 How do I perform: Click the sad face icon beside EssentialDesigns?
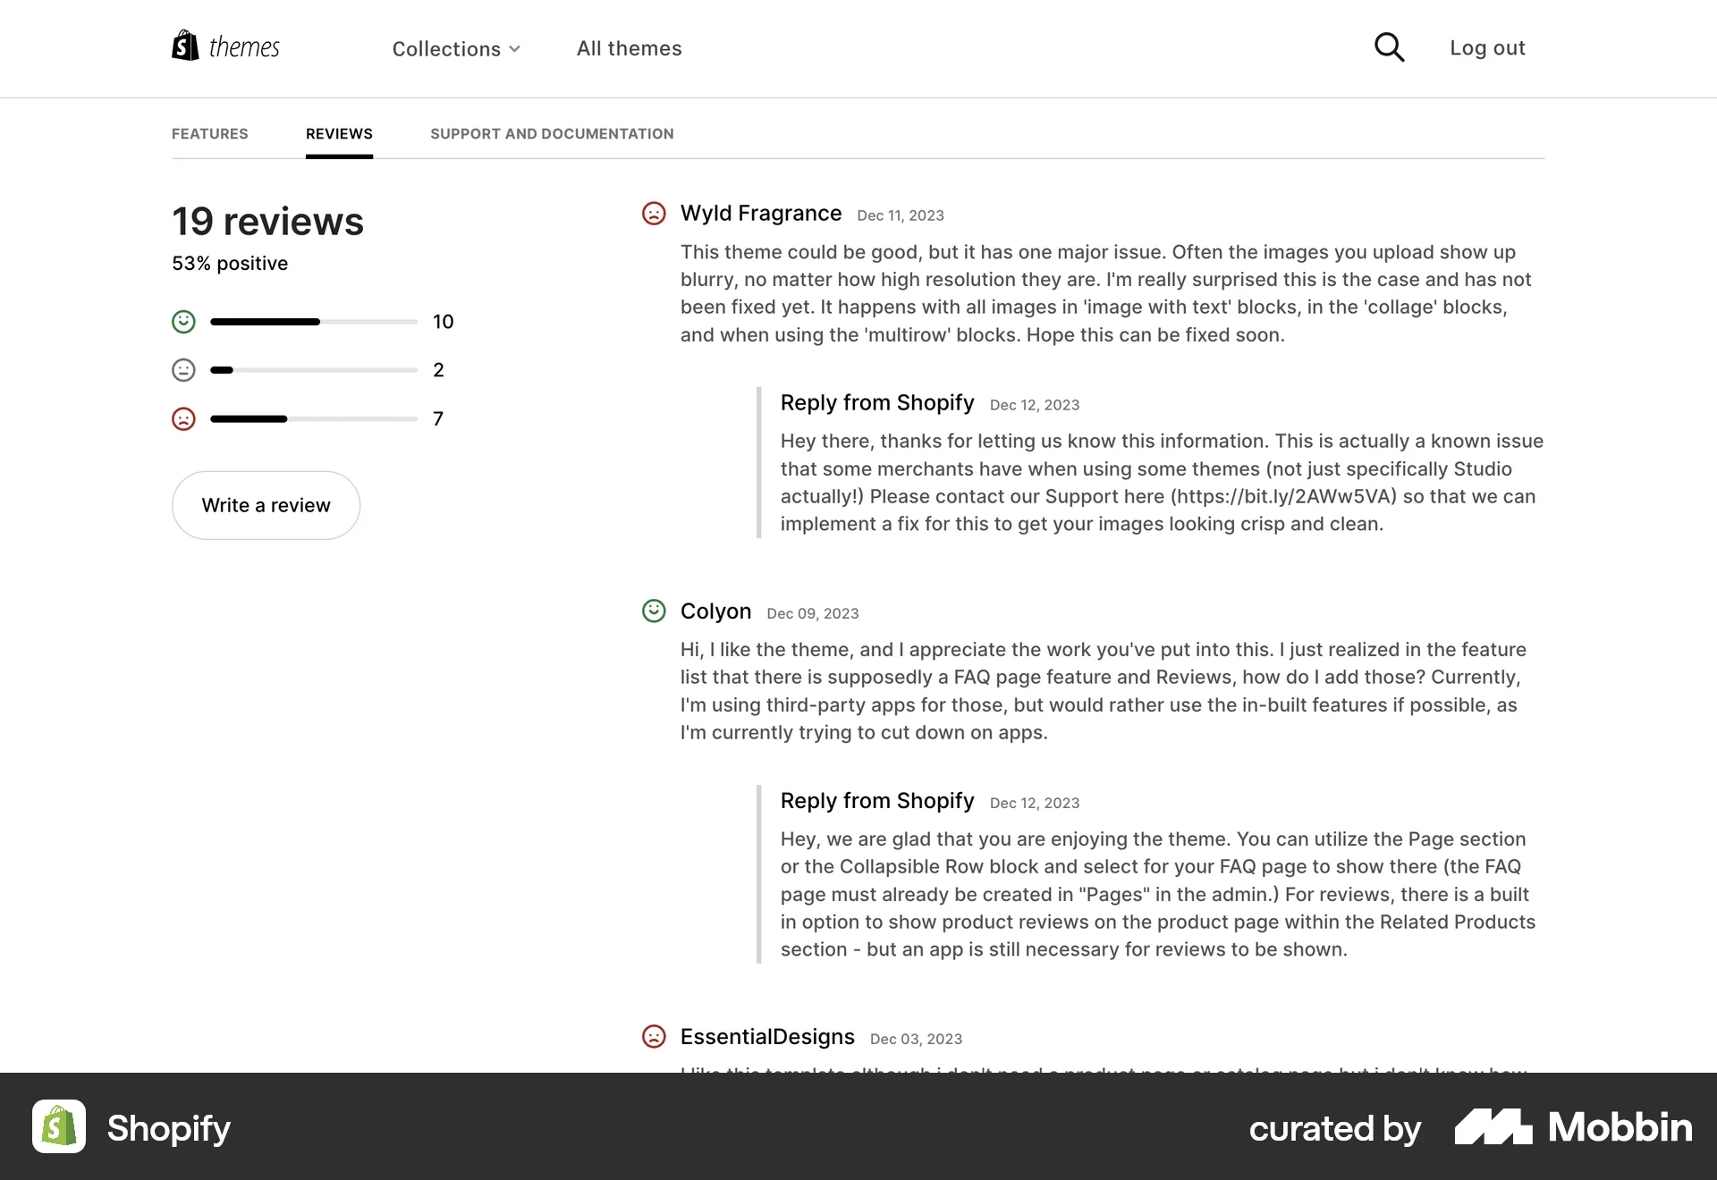coord(655,1037)
